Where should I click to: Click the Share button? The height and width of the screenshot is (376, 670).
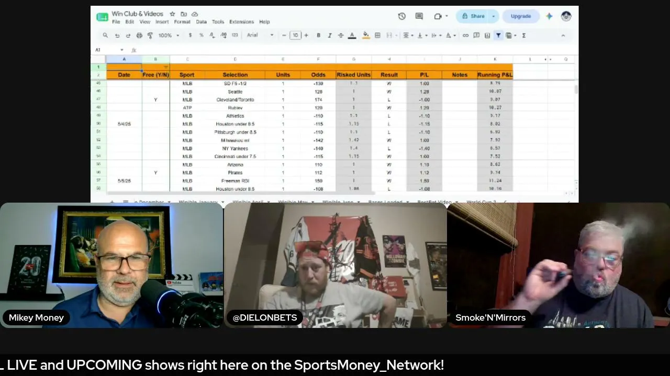(x=473, y=16)
